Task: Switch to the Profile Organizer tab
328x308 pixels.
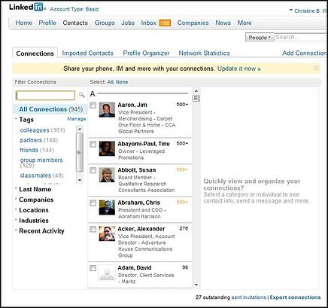Action: (146, 53)
